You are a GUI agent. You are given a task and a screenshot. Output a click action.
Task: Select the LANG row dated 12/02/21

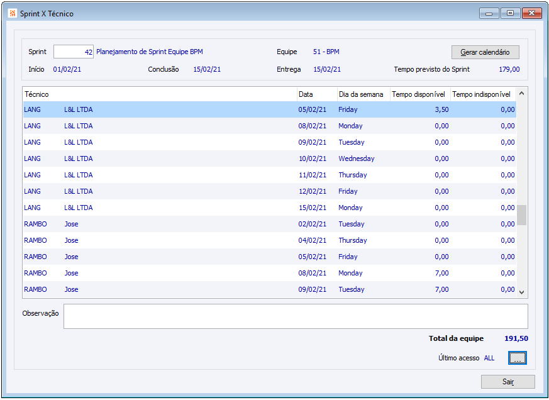[270, 191]
